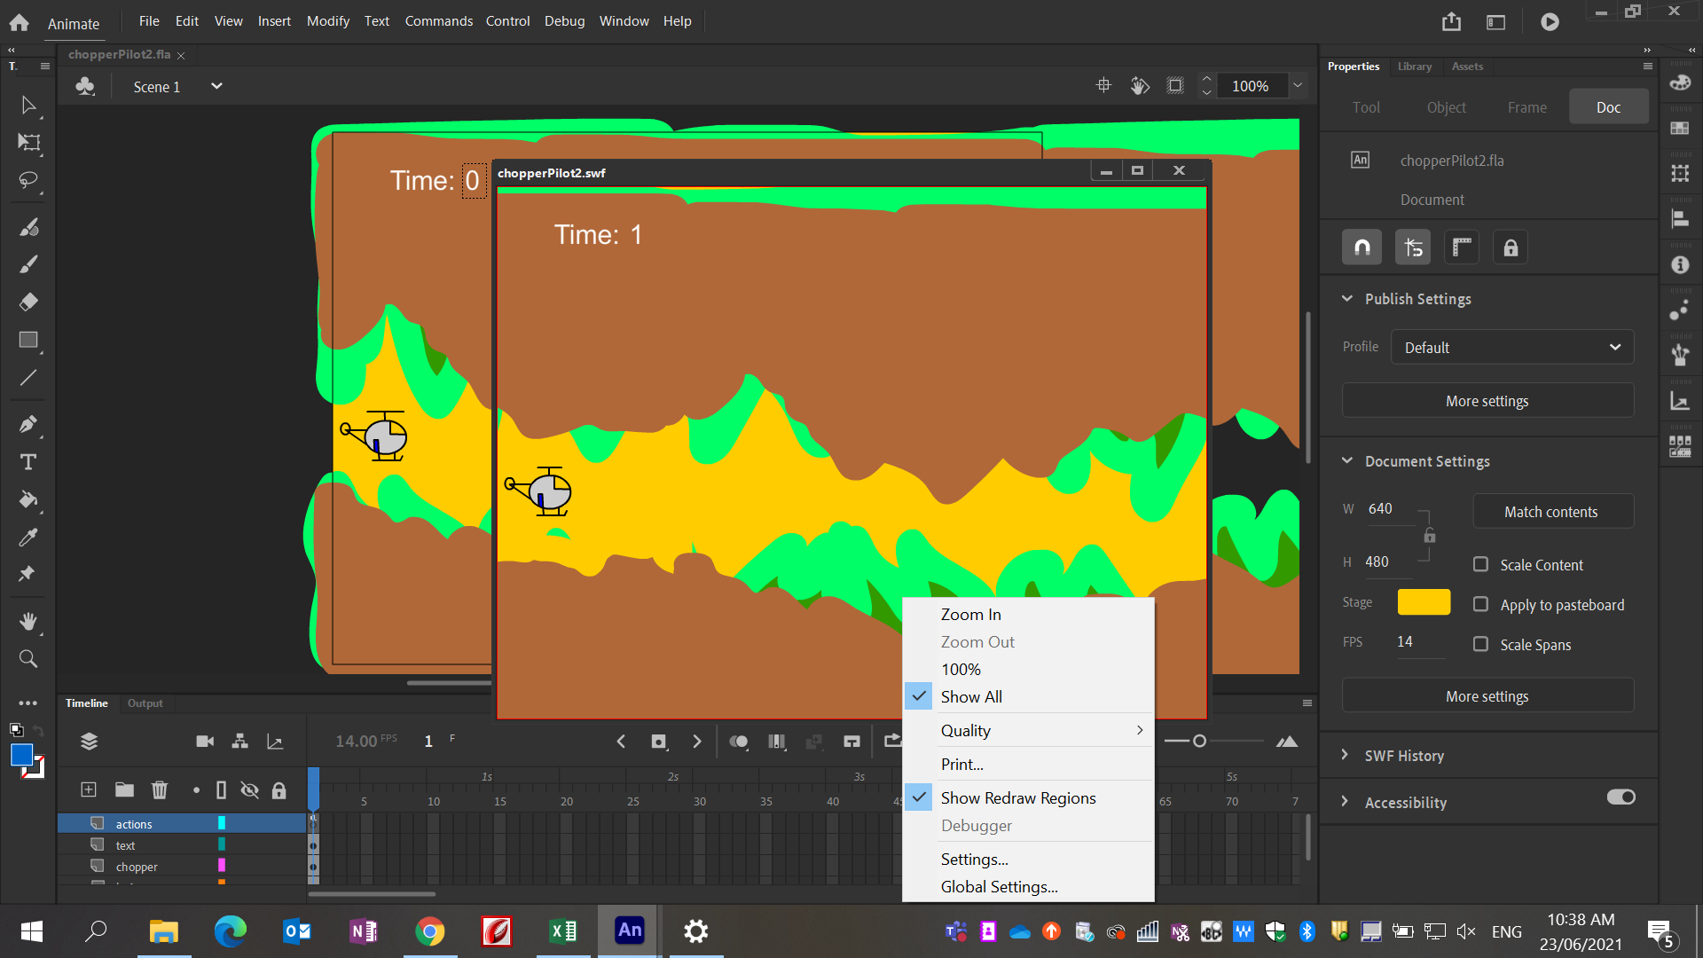Click the Match contents button
Image resolution: width=1703 pixels, height=958 pixels.
pyautogui.click(x=1551, y=511)
